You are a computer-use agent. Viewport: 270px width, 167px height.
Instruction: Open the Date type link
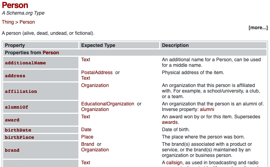[x=86, y=129]
